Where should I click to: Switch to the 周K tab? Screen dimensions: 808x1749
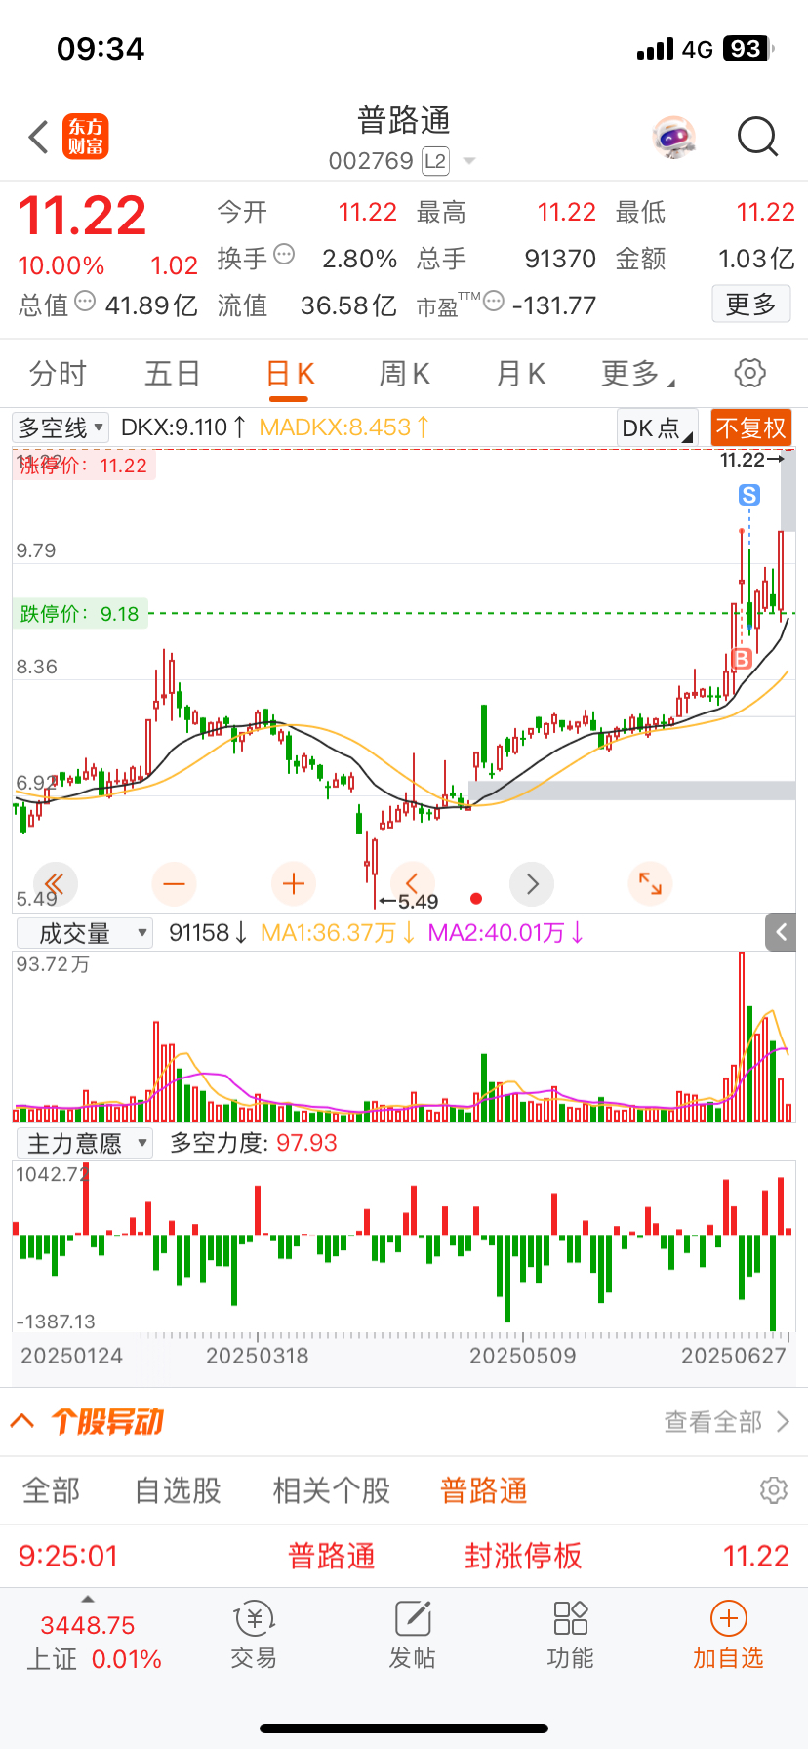[405, 374]
